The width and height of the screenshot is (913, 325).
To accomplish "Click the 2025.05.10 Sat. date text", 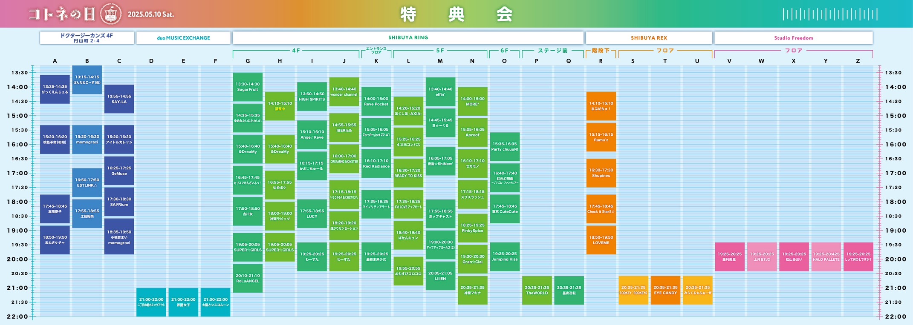I will point(151,14).
